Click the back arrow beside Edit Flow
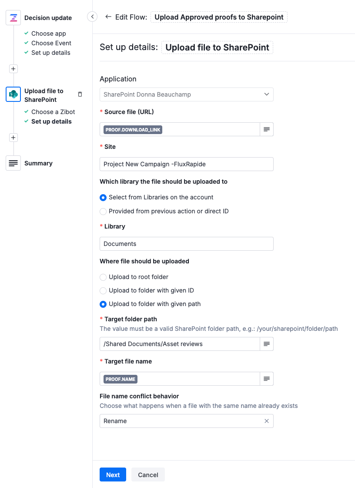 pos(108,17)
